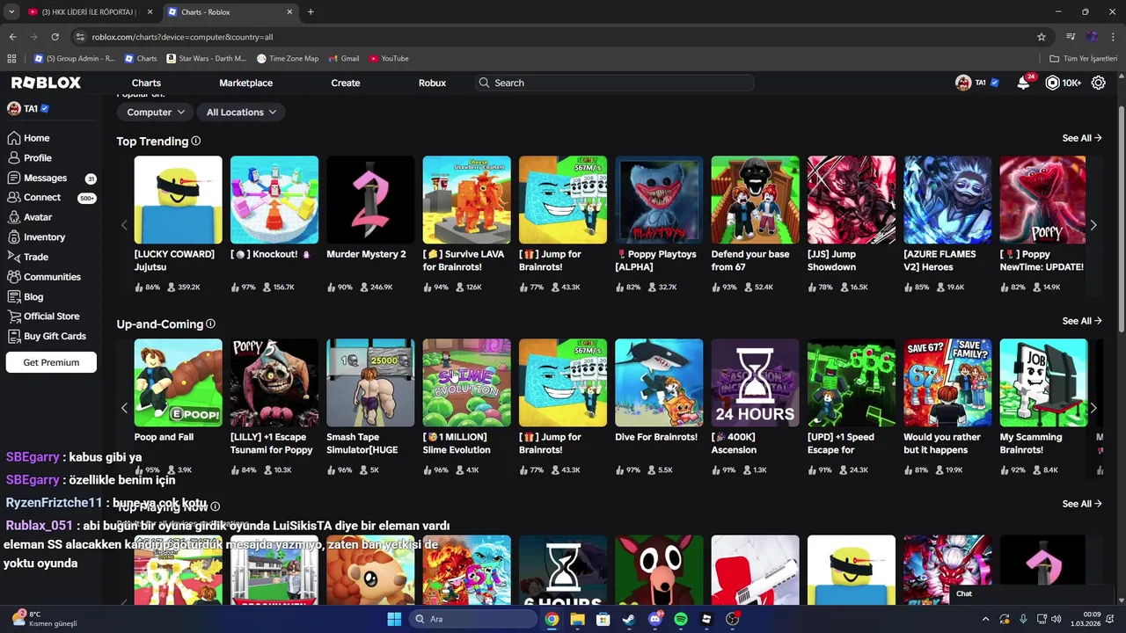Open the Murder Mystery 2 game thumbnail
Viewport: 1126px width, 633px height.
click(370, 200)
